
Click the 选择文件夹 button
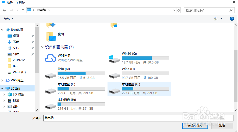(x=195, y=126)
